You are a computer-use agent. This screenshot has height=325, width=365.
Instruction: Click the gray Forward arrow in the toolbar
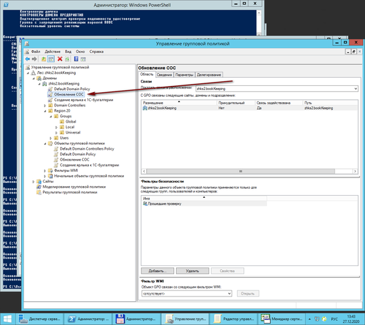[x=35, y=59]
